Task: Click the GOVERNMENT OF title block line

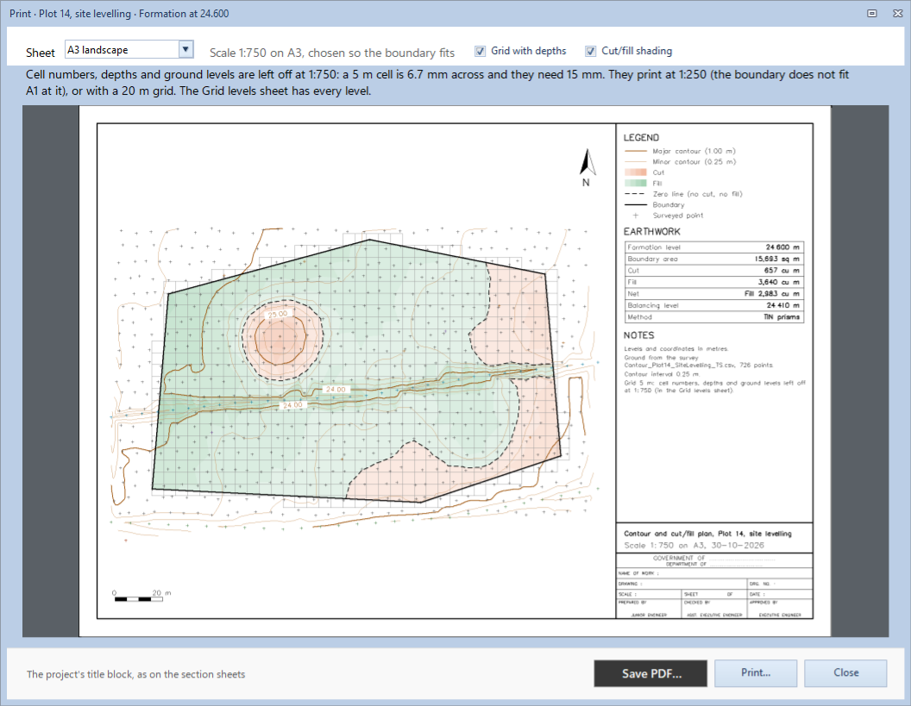Action: [714, 558]
